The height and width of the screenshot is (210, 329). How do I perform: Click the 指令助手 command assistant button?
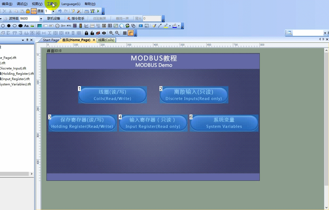tap(76, 19)
